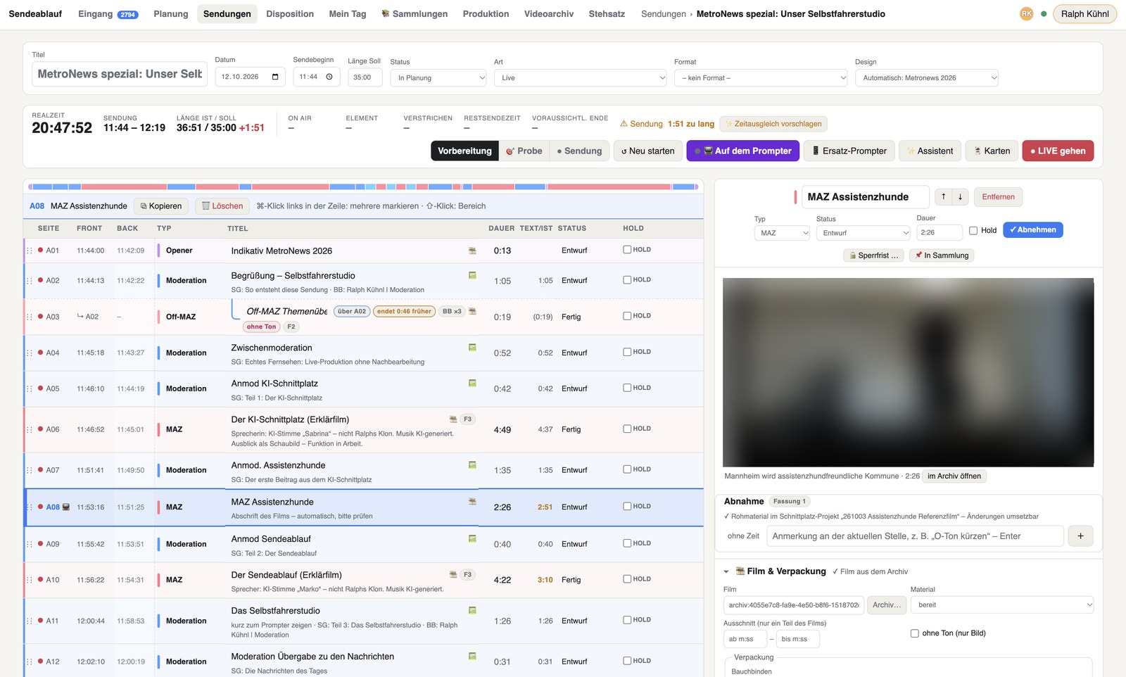Open the Status dropdown showing In Planung
The width and height of the screenshot is (1126, 677).
[438, 77]
